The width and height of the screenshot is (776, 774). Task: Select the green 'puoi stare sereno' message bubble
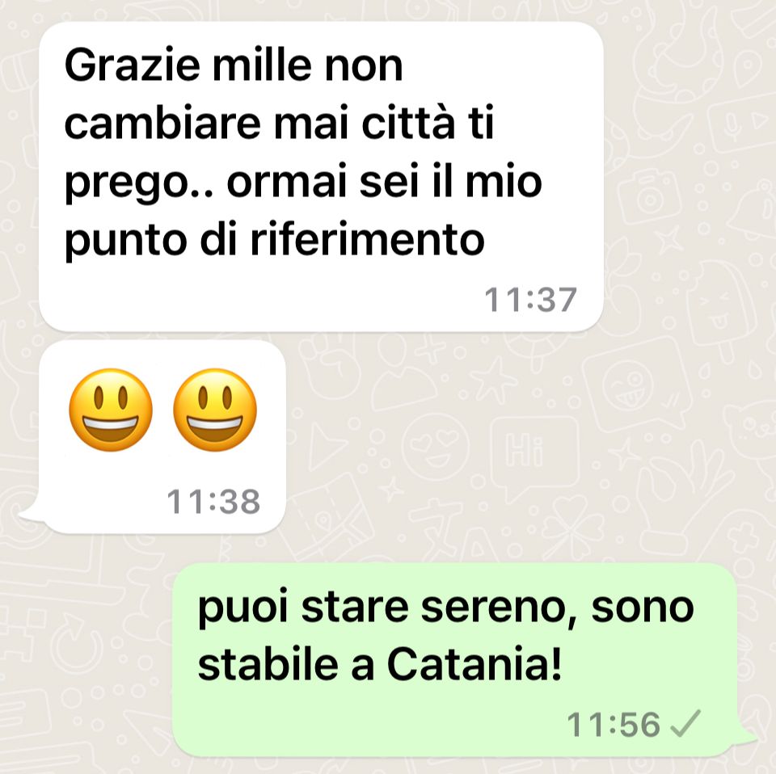tap(455, 660)
